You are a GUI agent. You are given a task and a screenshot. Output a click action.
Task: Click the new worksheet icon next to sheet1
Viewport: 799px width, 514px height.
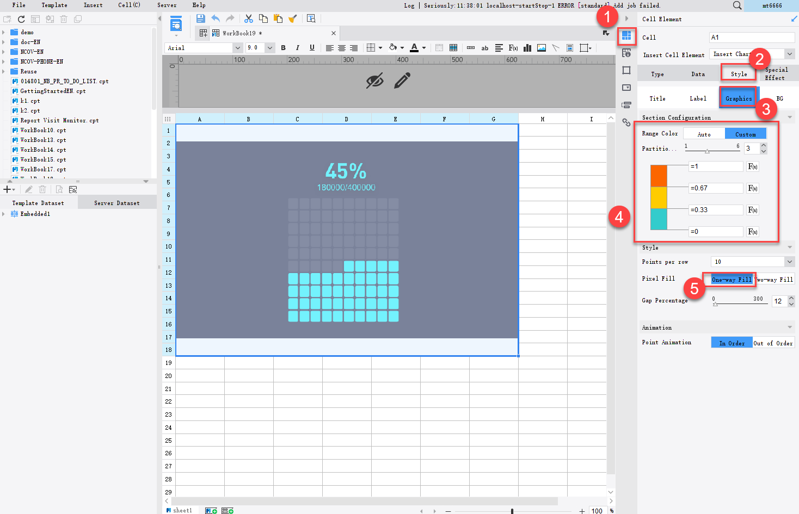(211, 510)
